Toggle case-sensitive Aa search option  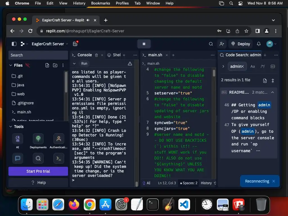tap(253, 66)
